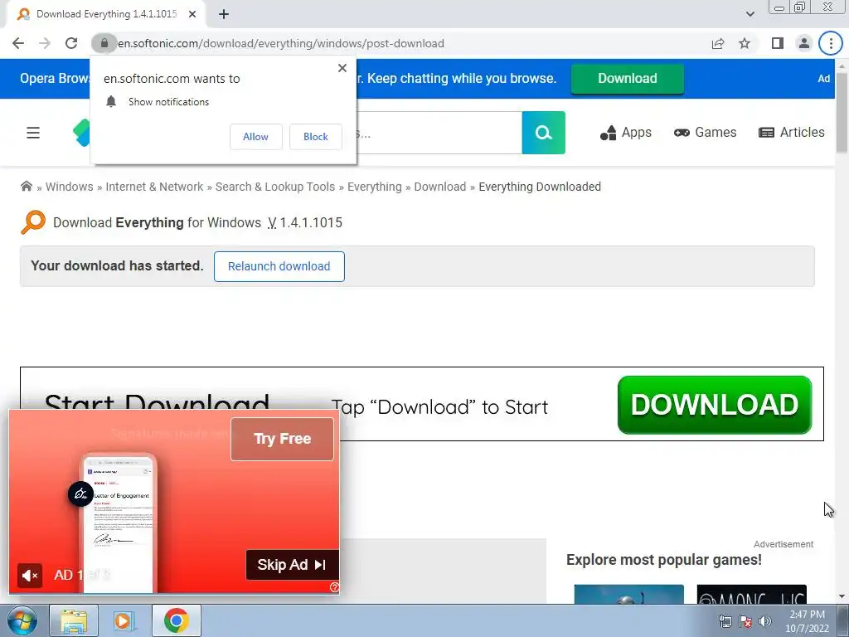Open Internet & Network breadcrumb link

[x=154, y=187]
